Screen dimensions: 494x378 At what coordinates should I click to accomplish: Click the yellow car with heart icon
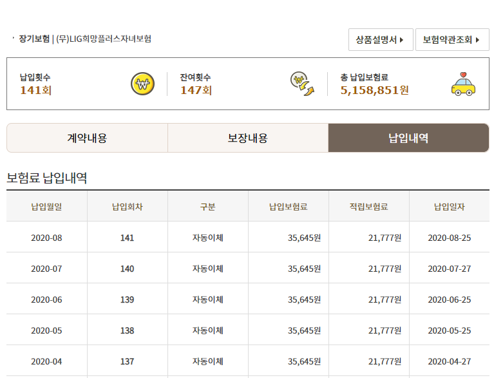click(463, 84)
